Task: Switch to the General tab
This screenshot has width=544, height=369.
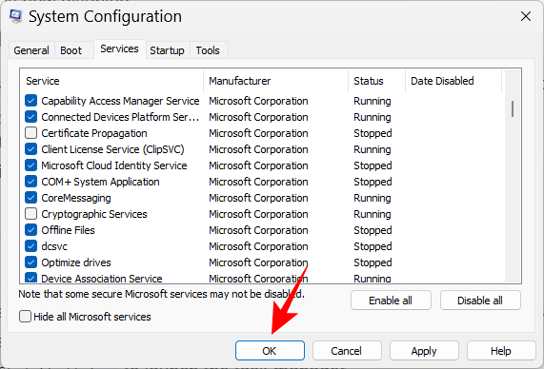Action: pos(31,50)
